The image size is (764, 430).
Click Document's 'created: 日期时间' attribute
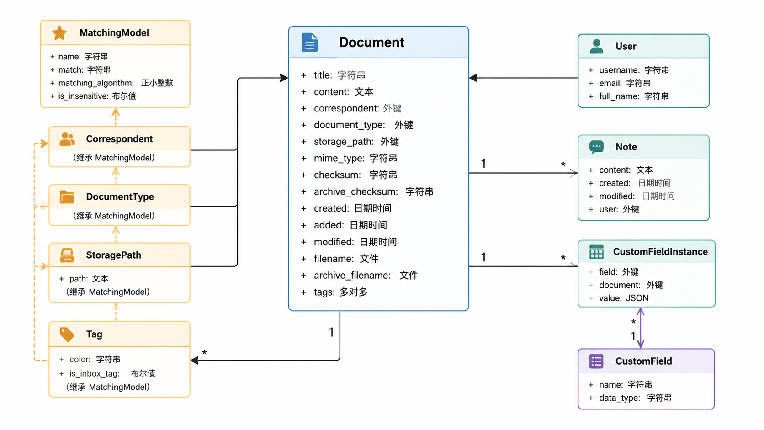click(x=346, y=208)
